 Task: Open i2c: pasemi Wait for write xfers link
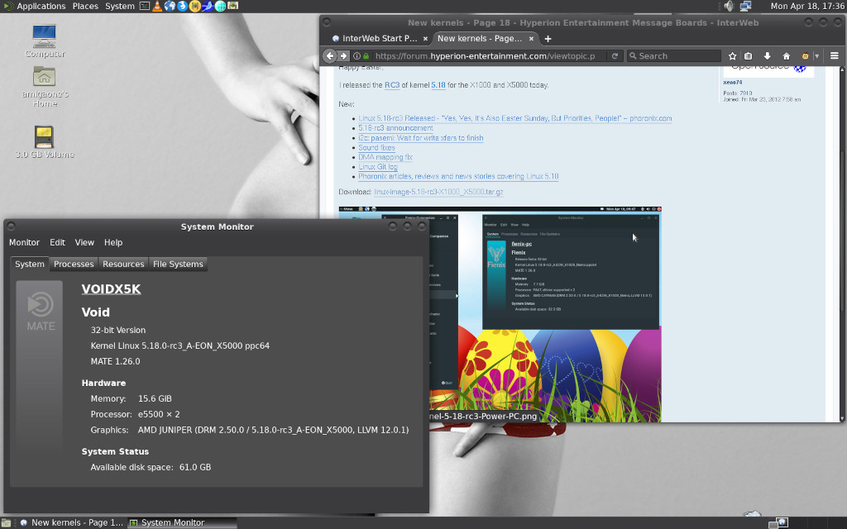pyautogui.click(x=421, y=138)
